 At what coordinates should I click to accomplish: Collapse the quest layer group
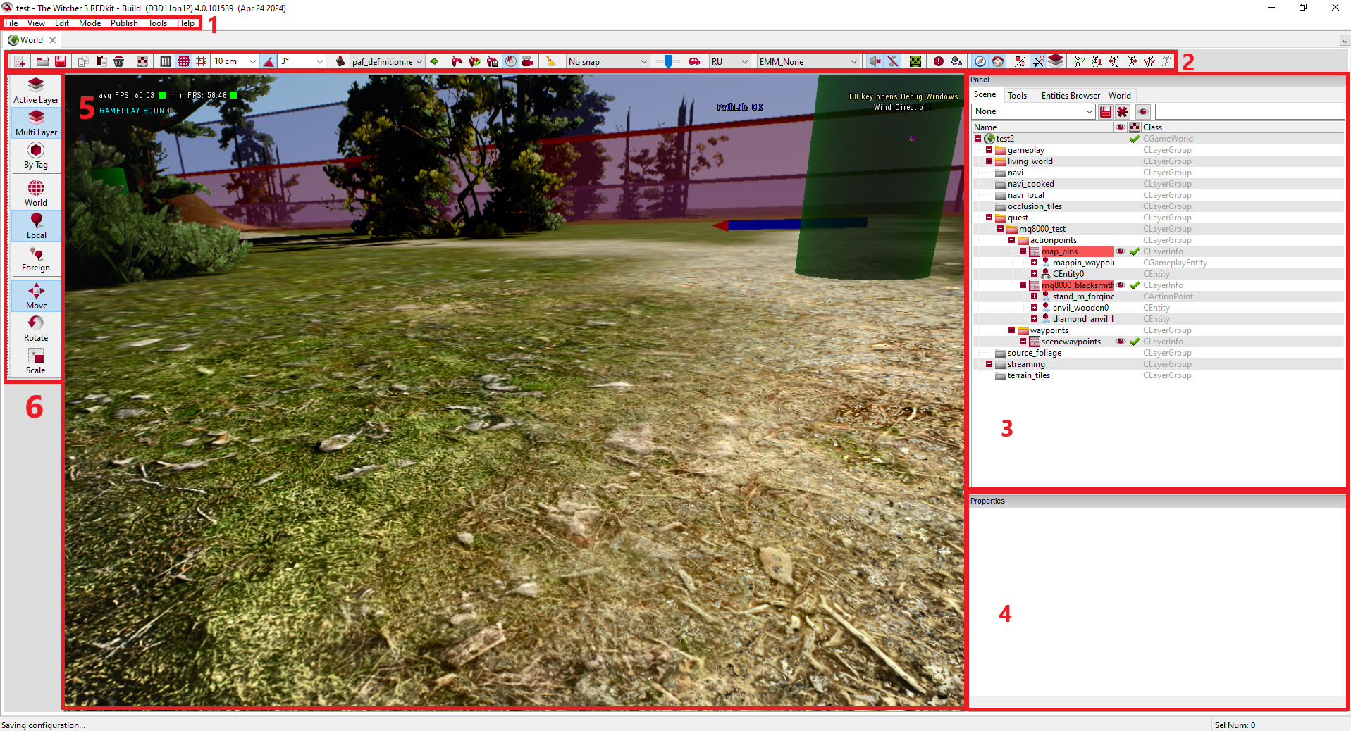[x=989, y=218]
